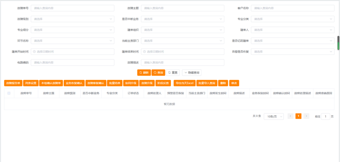Click the 故障确认时间 column header

pos(281,93)
